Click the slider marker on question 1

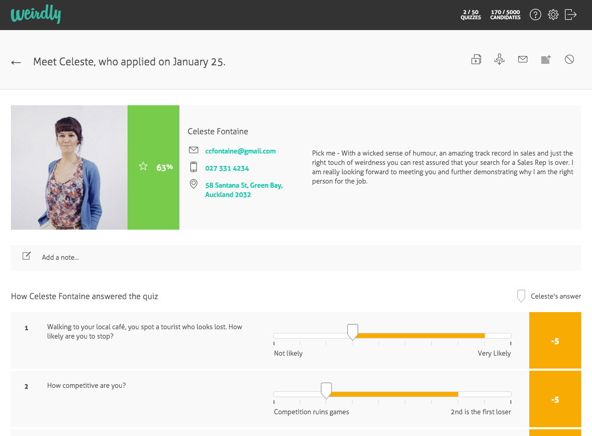tap(353, 331)
